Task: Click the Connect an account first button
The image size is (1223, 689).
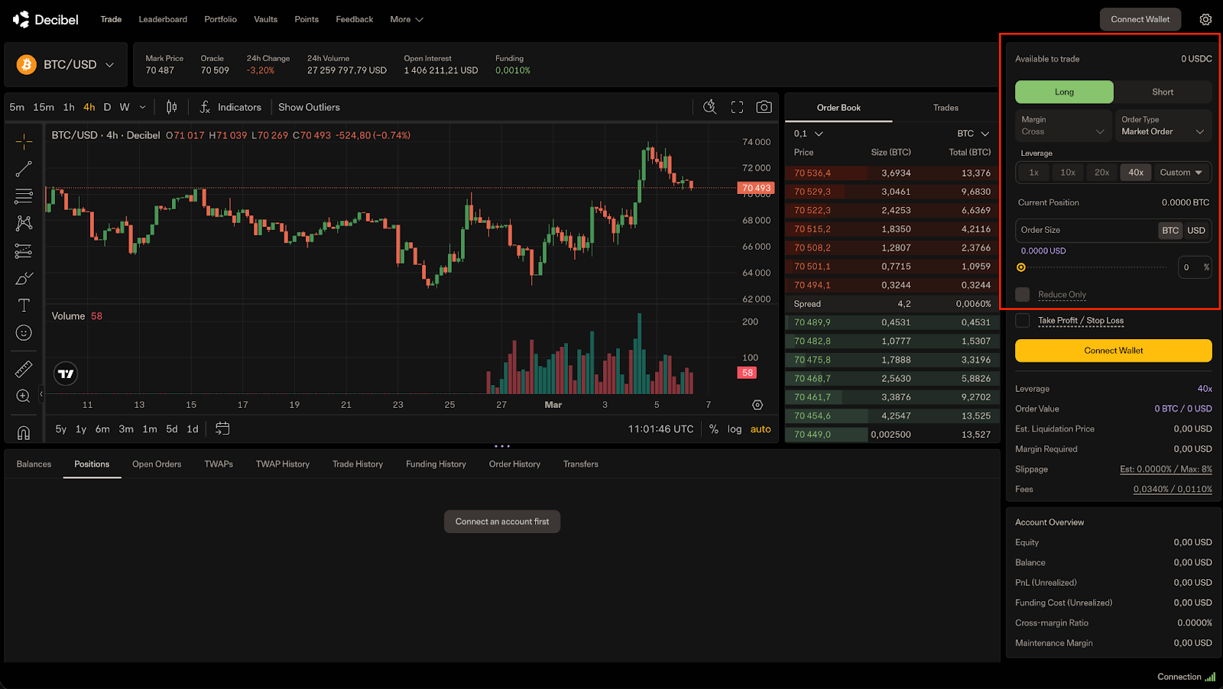Action: pos(502,522)
